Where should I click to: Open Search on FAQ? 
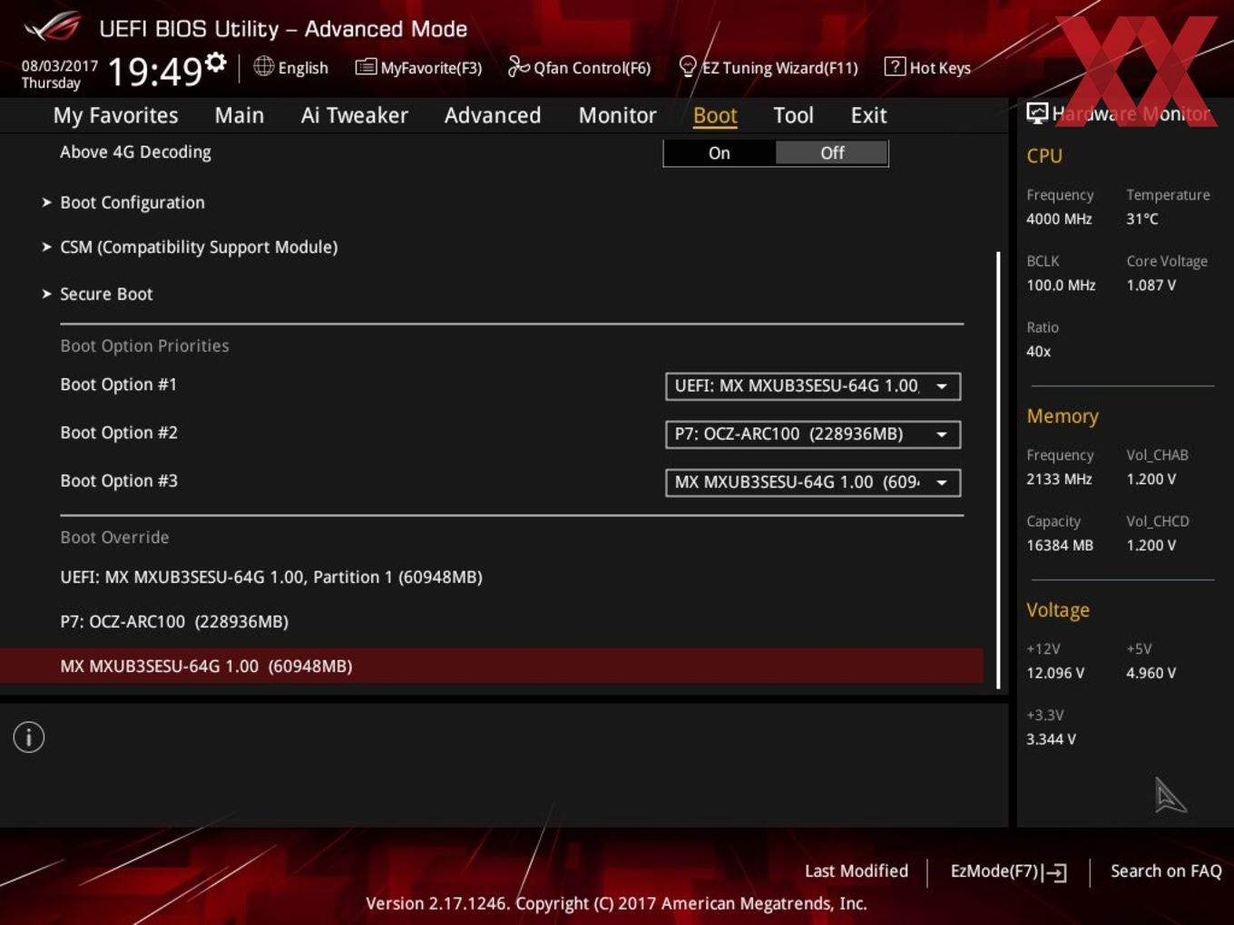click(x=1166, y=871)
